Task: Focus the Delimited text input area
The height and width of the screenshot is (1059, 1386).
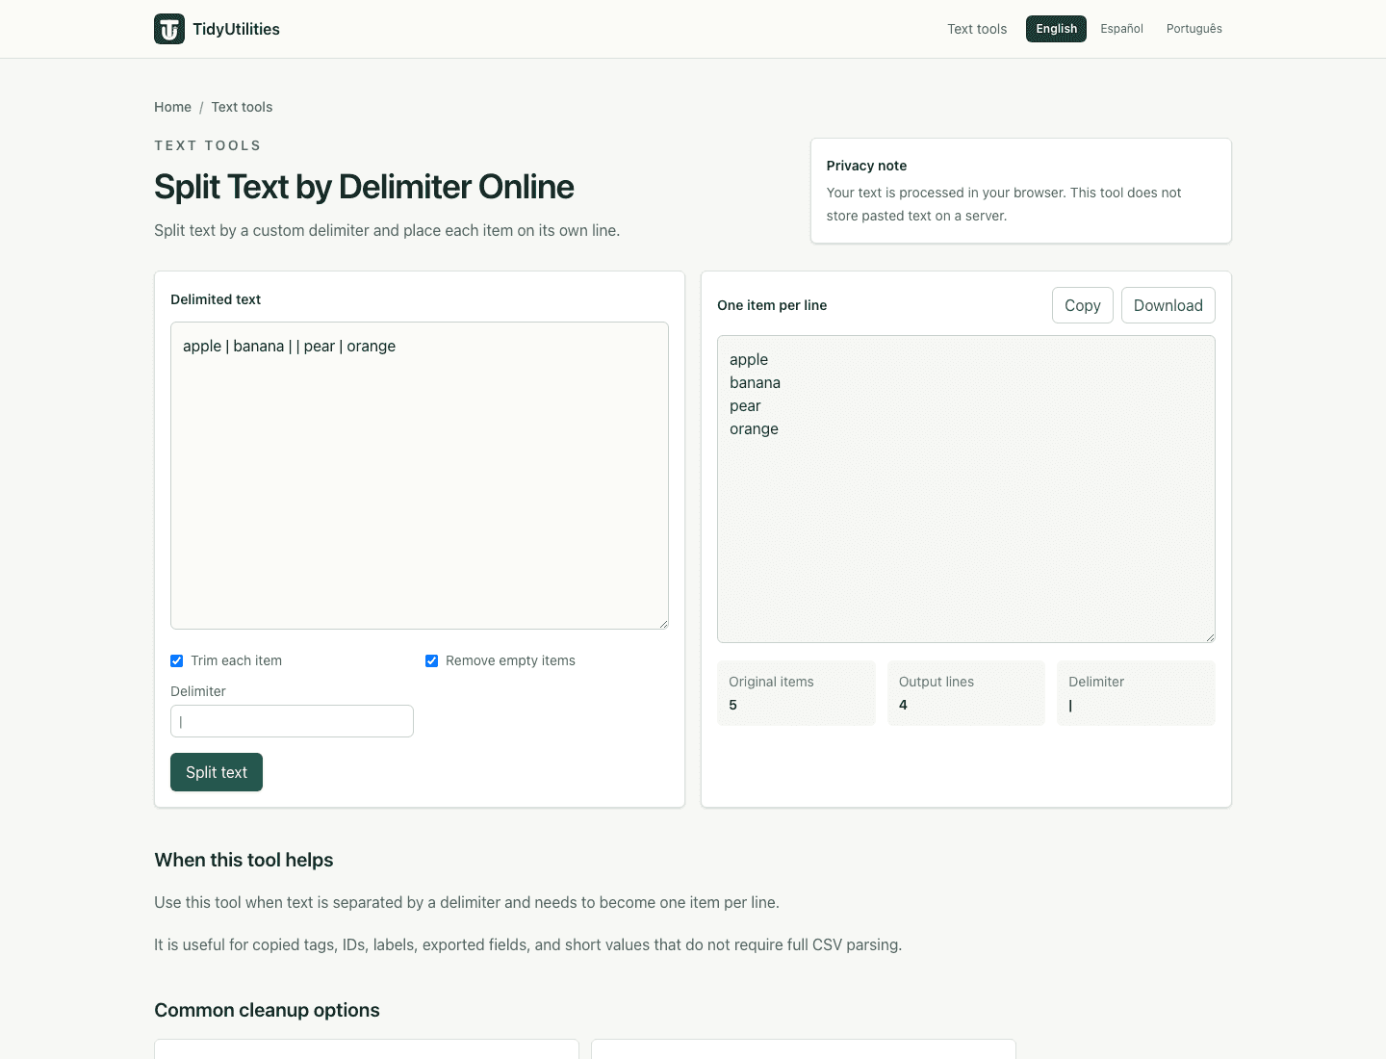Action: 420,476
